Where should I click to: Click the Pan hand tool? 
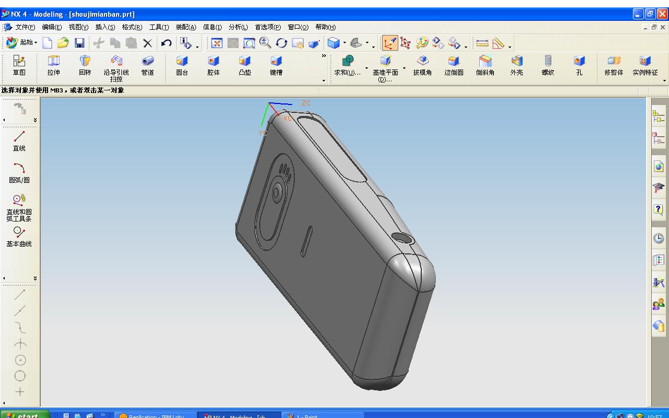pyautogui.click(x=298, y=43)
